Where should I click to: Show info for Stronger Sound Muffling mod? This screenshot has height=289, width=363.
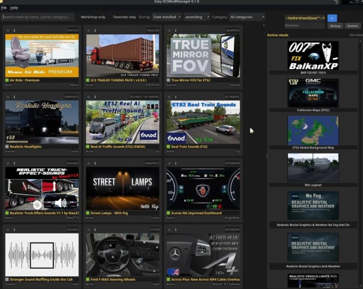click(x=15, y=230)
